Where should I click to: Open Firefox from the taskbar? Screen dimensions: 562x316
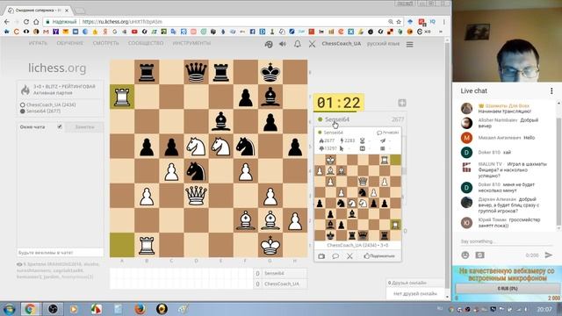tap(140, 309)
